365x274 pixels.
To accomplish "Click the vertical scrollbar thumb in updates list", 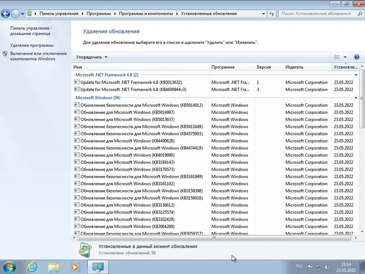I will coord(362,98).
